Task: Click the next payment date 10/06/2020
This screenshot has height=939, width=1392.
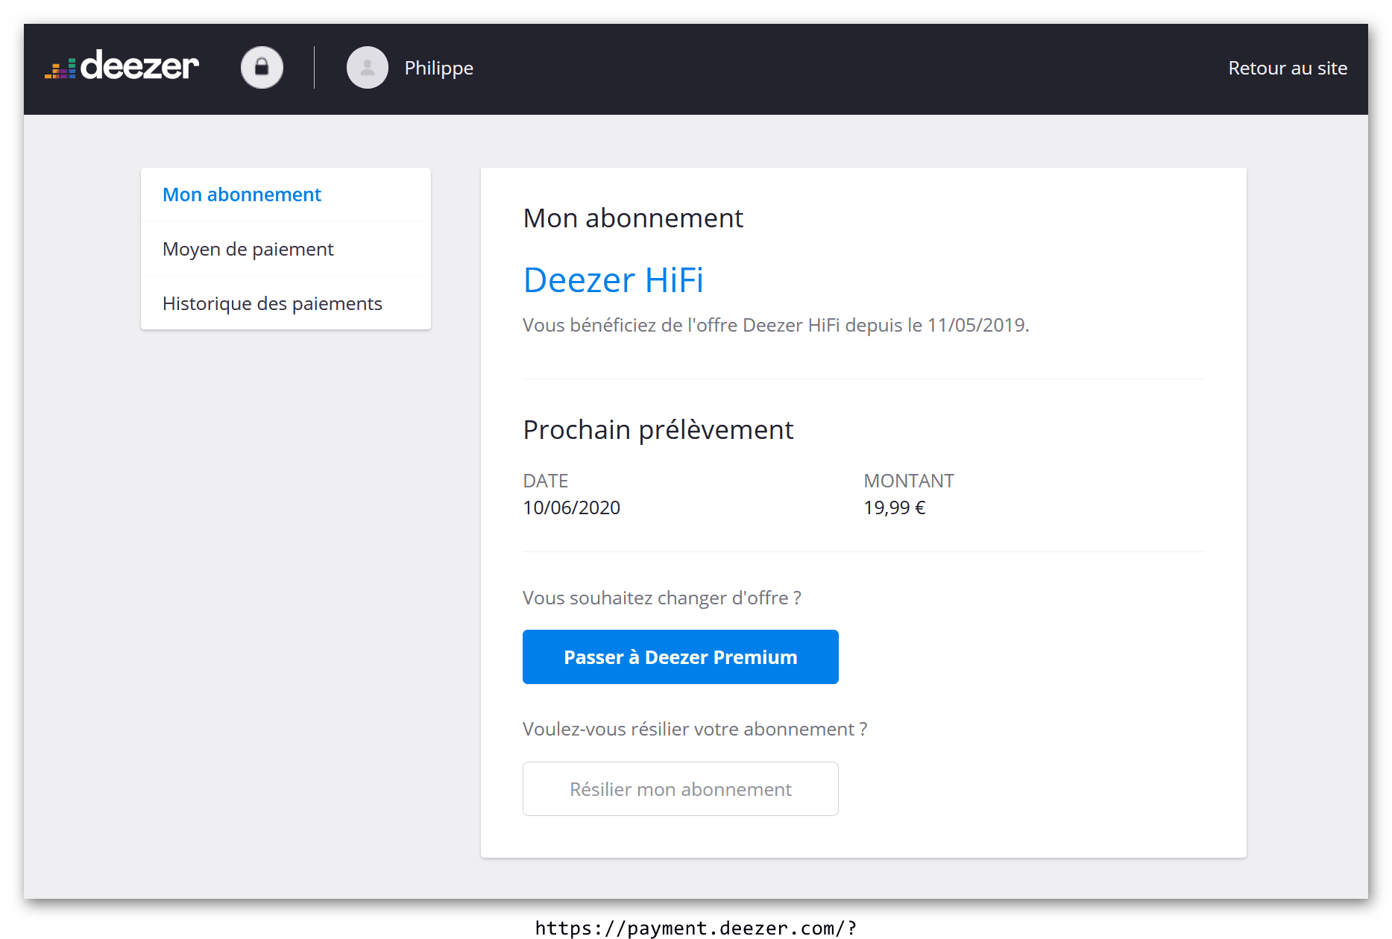Action: [x=572, y=508]
